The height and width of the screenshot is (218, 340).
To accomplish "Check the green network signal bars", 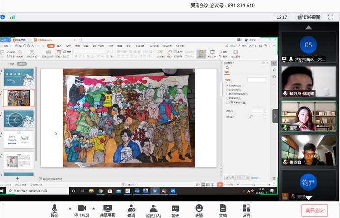I will 12,17.
